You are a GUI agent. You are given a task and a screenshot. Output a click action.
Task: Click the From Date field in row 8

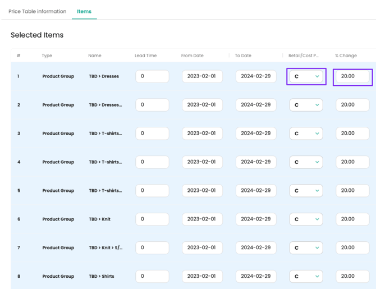pos(202,276)
